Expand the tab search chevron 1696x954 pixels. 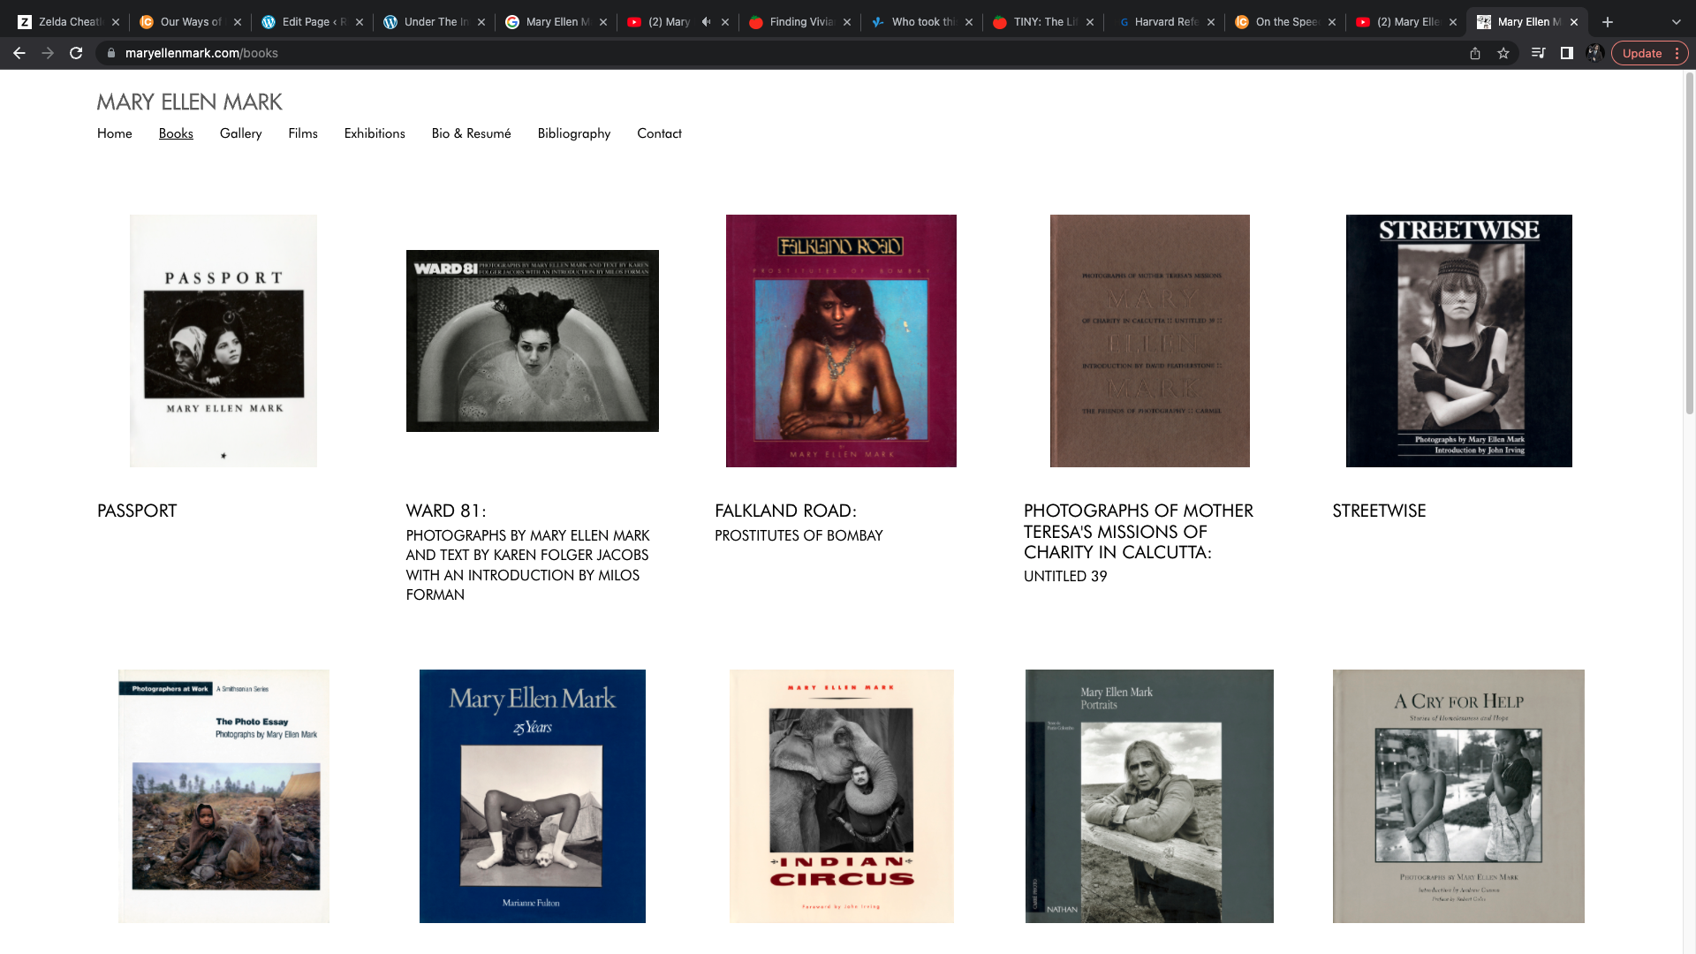(x=1677, y=22)
